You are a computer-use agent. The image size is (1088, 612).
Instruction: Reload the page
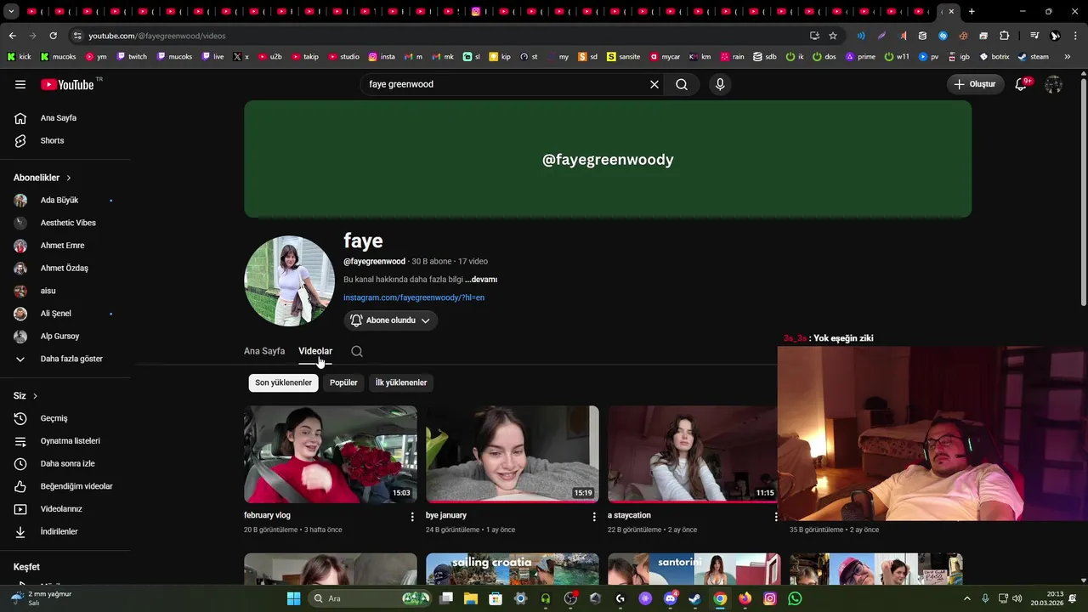pos(53,36)
